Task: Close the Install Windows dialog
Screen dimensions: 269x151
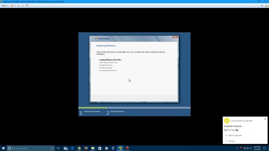Action: coord(175,37)
